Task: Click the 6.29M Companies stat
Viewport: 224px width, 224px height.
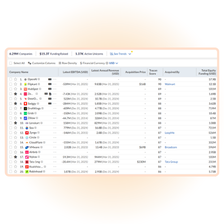Action: click(21, 54)
